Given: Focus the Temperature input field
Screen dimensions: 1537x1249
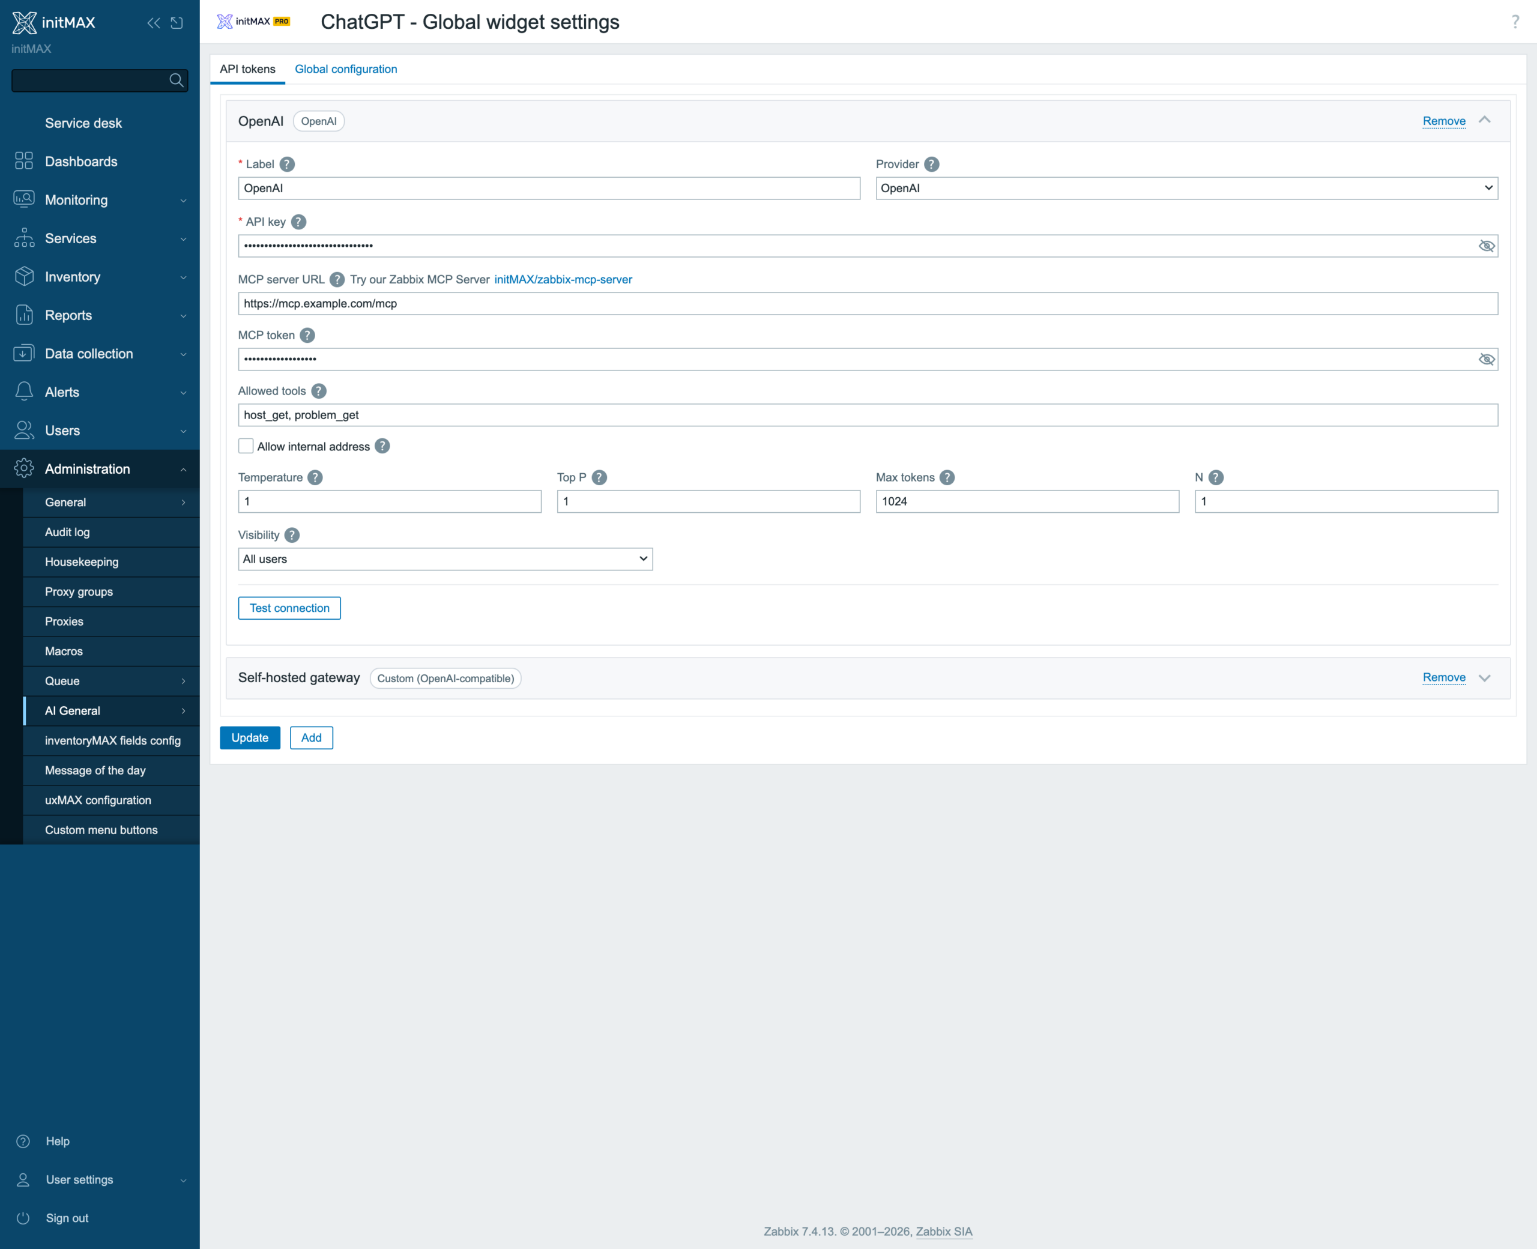Looking at the screenshot, I should 390,501.
